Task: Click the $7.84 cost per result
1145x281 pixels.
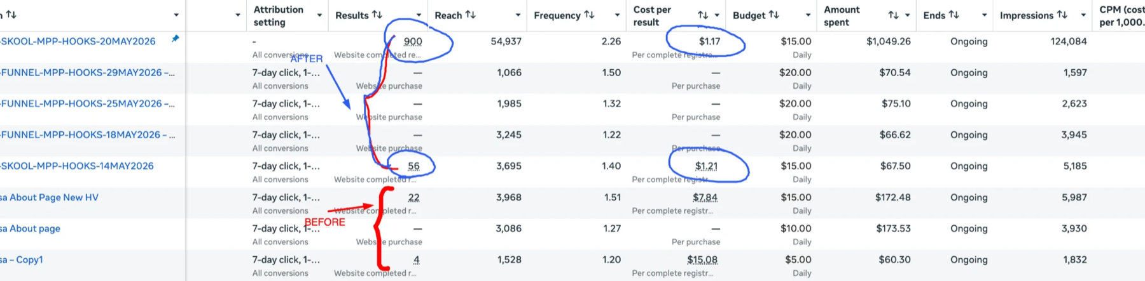Action: click(x=705, y=197)
